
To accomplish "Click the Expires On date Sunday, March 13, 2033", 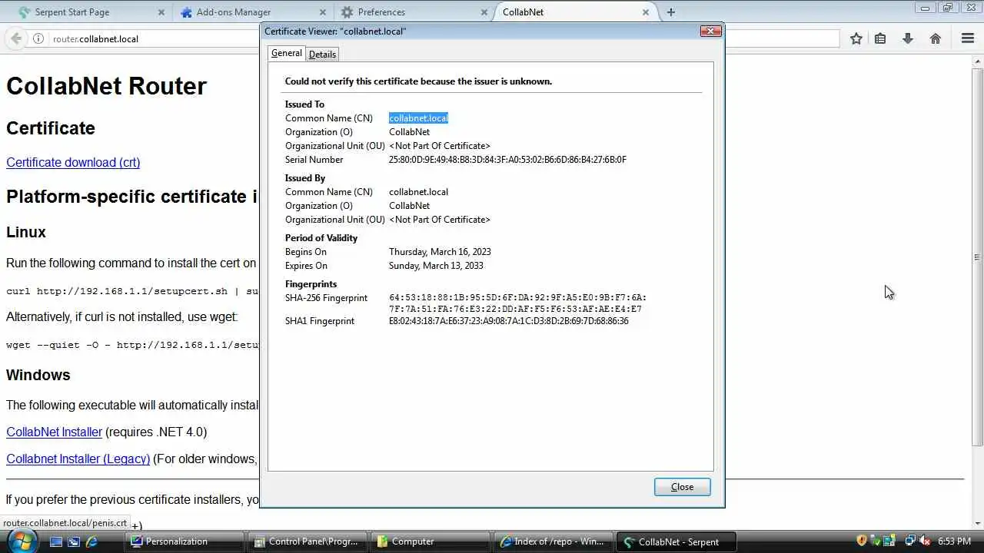I will pyautogui.click(x=436, y=266).
